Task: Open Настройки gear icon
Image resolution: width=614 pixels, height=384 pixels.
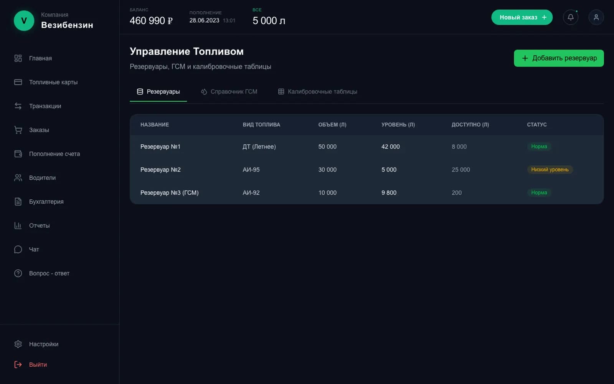Action: [x=18, y=344]
